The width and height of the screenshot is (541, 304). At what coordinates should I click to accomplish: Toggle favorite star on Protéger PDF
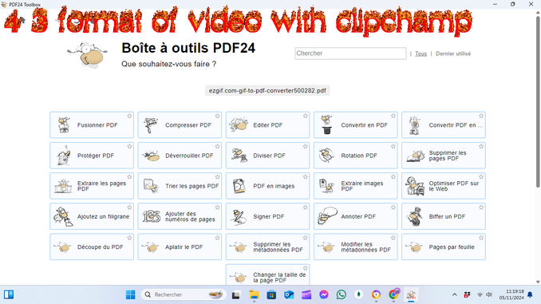pos(129,146)
